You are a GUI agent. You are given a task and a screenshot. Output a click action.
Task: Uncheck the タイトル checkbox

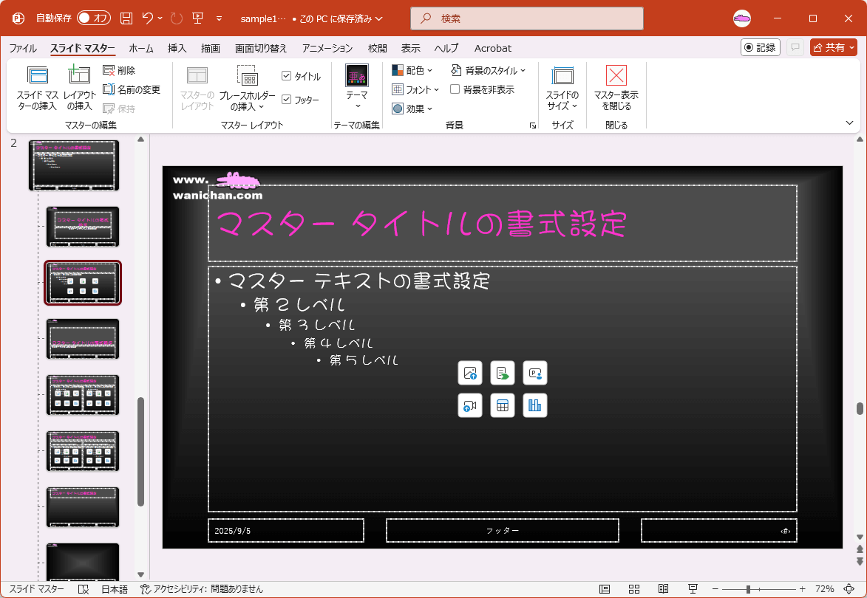click(x=287, y=76)
